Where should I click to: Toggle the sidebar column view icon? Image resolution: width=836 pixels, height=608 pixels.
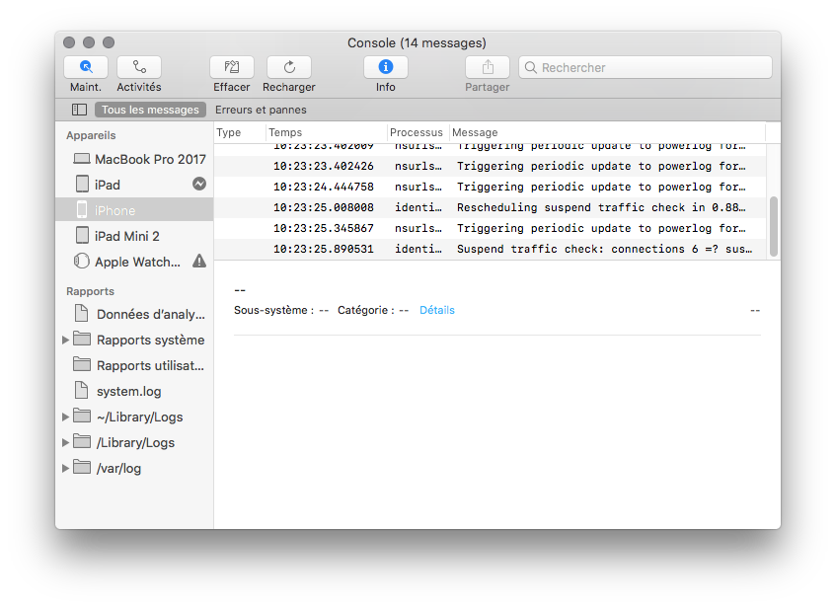point(78,109)
